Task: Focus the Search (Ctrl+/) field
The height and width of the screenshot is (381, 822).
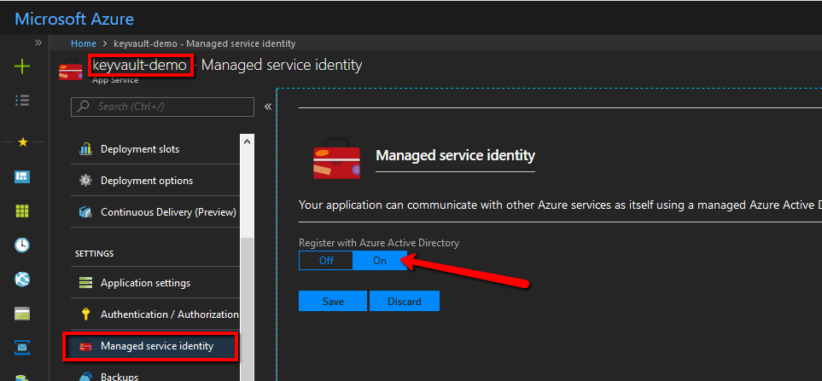Action: [x=162, y=107]
